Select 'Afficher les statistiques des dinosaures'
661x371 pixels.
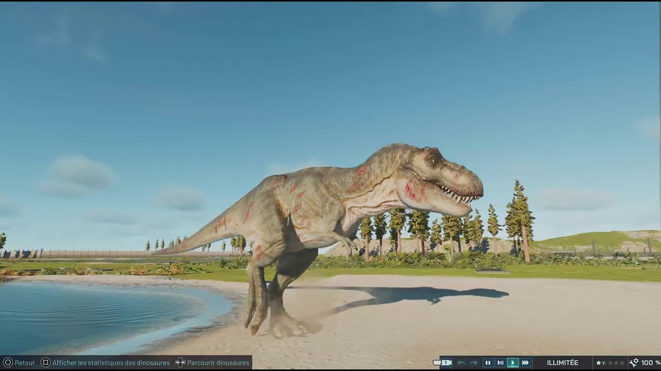[111, 363]
